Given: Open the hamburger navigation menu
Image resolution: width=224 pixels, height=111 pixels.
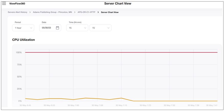Looking at the screenshot, I should pyautogui.click(x=4, y=4).
